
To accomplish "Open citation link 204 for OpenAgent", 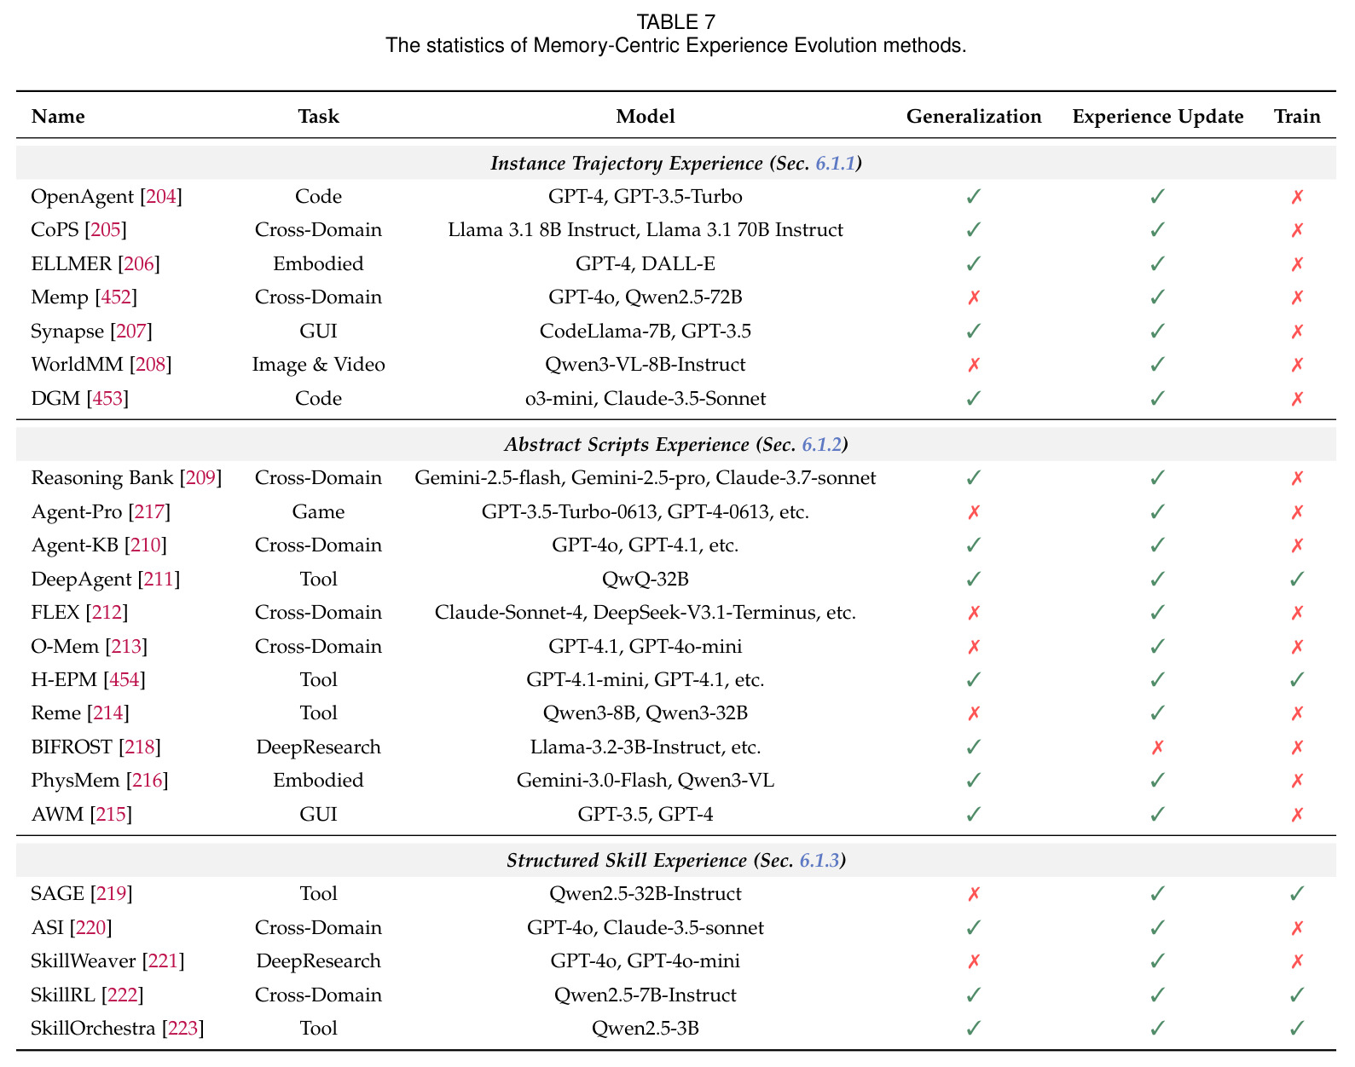I will pos(161,197).
